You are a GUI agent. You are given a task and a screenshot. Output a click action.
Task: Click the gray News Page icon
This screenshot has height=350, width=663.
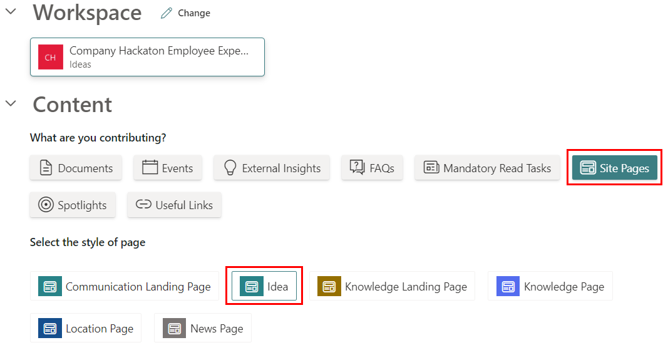coord(175,328)
